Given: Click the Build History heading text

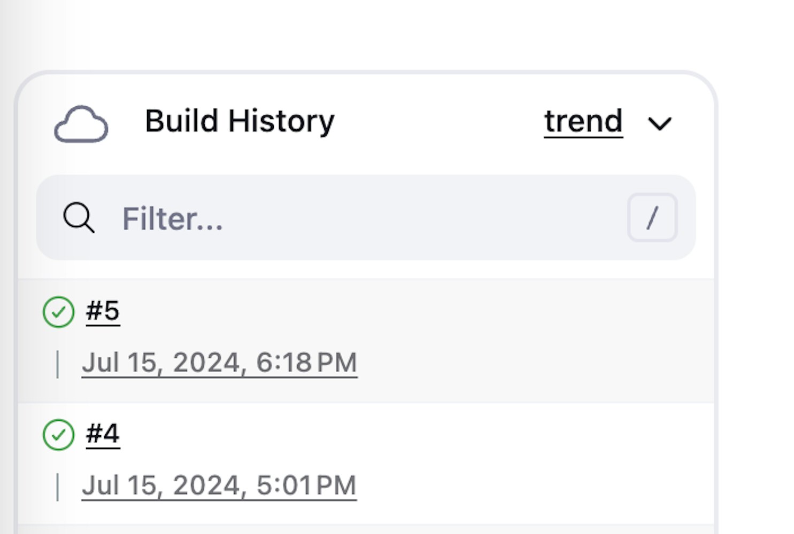Looking at the screenshot, I should pyautogui.click(x=240, y=121).
